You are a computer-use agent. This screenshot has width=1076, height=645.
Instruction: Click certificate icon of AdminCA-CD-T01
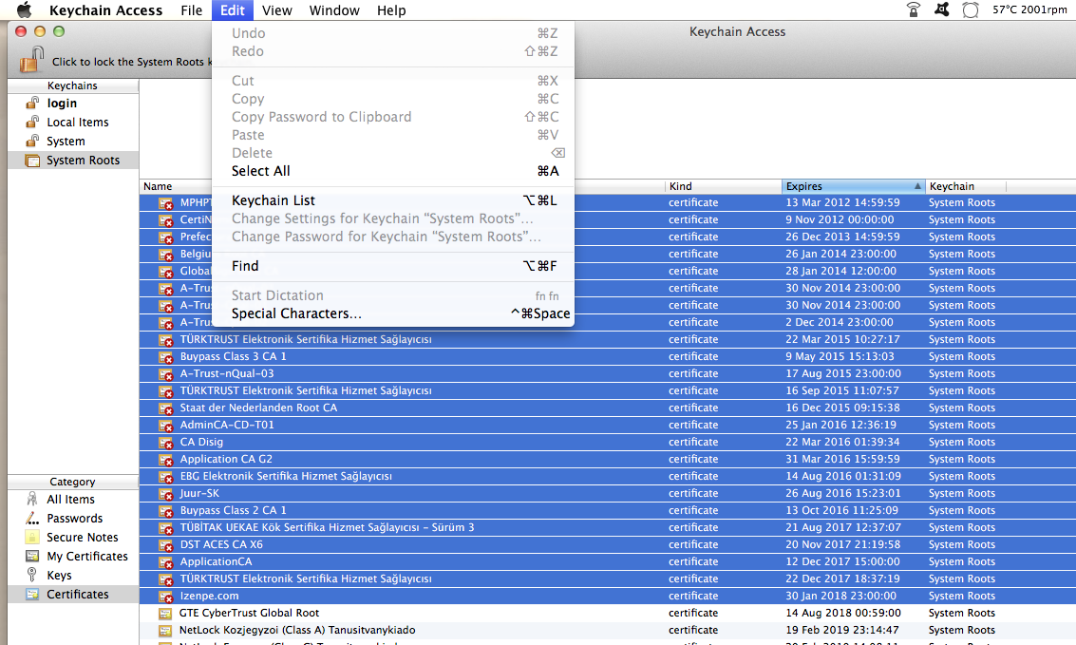(x=165, y=426)
